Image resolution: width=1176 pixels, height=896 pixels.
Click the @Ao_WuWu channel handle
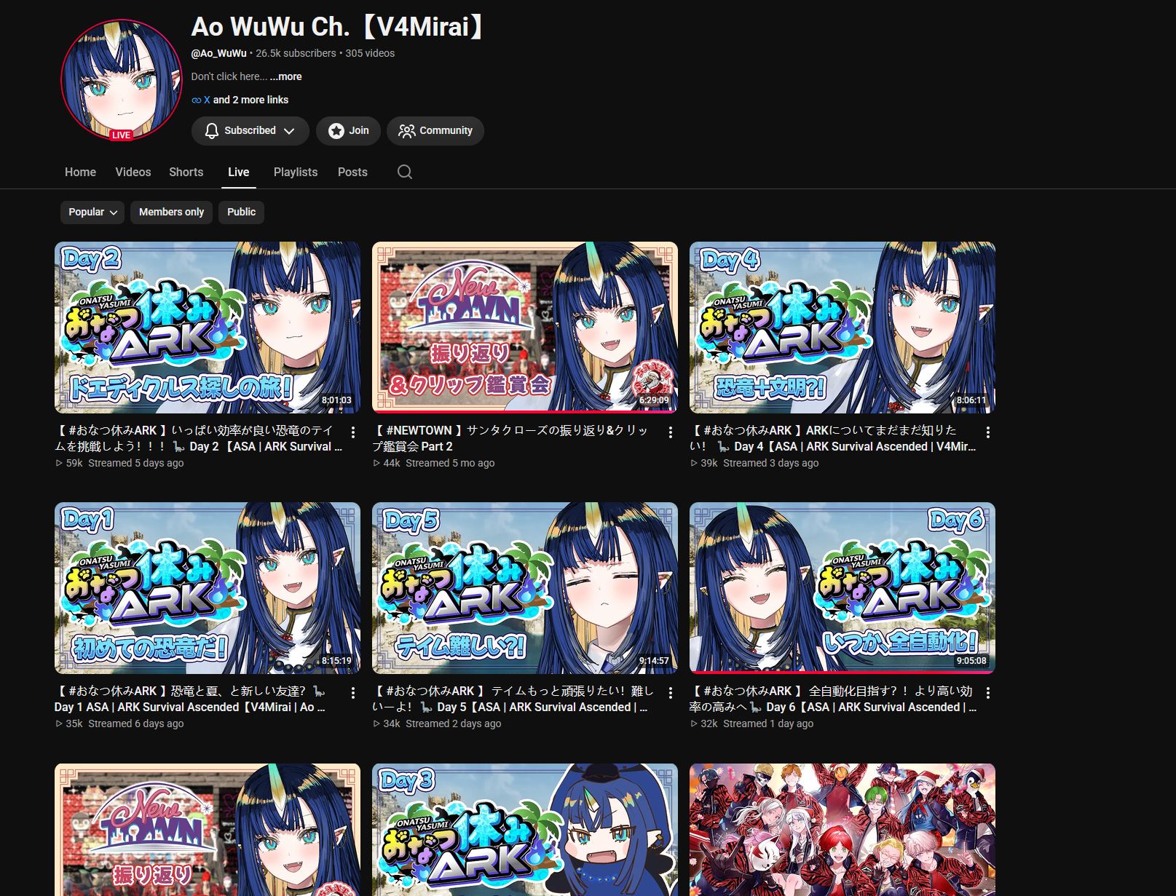coord(218,53)
